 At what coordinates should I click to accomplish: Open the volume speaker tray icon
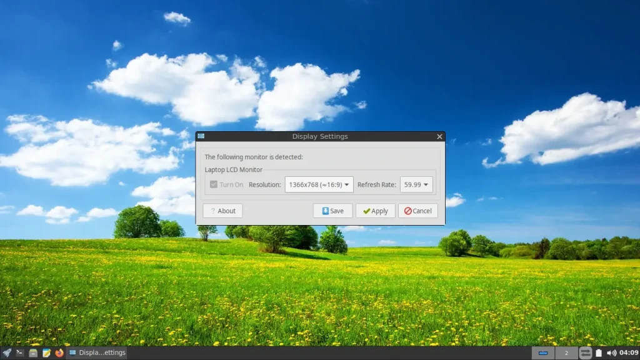pos(611,352)
